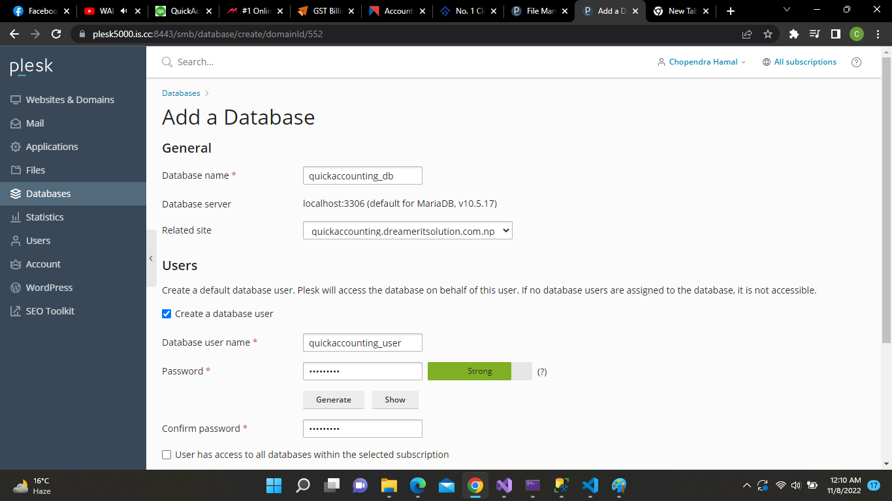Image resolution: width=892 pixels, height=501 pixels.
Task: Click the Database user name input field
Action: 362,342
